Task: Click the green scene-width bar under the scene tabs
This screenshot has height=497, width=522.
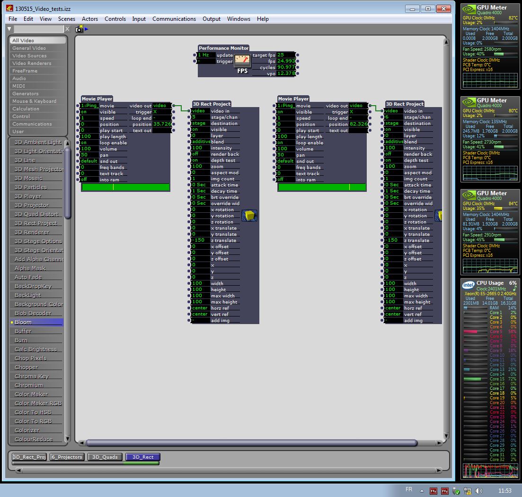Action: pyautogui.click(x=86, y=463)
